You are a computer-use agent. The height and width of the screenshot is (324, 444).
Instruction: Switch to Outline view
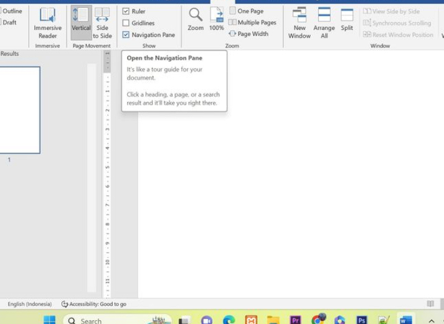(x=12, y=11)
